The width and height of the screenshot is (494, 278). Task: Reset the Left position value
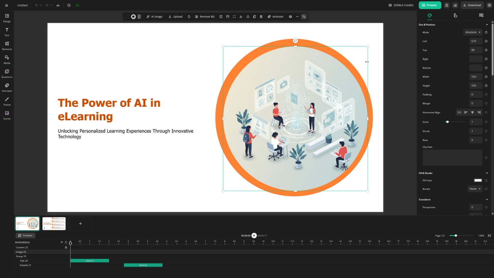(x=486, y=41)
